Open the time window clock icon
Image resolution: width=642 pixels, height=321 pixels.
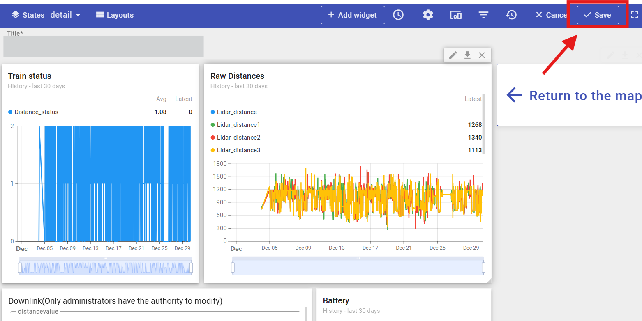[398, 15]
